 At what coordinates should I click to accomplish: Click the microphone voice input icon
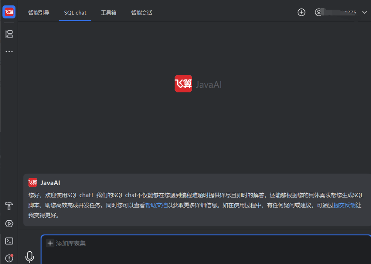click(x=29, y=257)
